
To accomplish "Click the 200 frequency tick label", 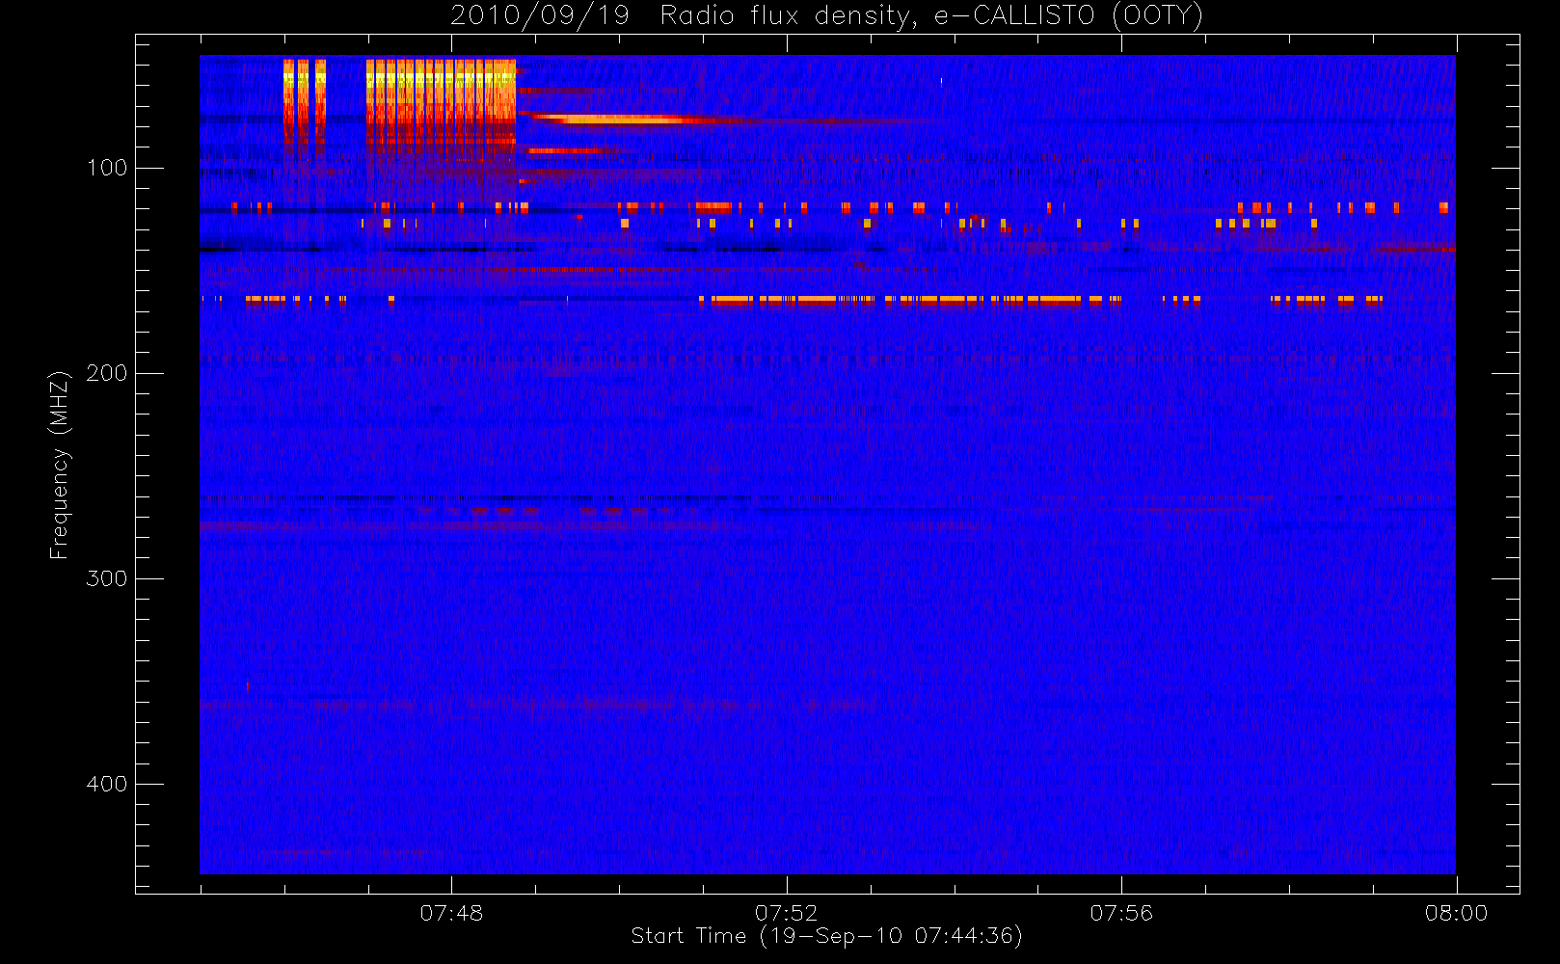I will point(107,373).
